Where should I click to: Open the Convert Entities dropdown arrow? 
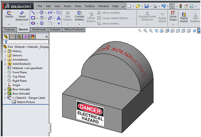point(79,24)
